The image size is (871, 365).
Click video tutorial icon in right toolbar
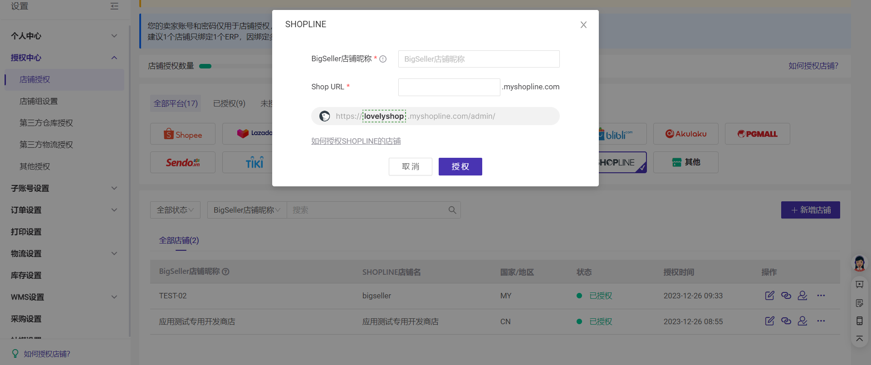click(x=860, y=284)
